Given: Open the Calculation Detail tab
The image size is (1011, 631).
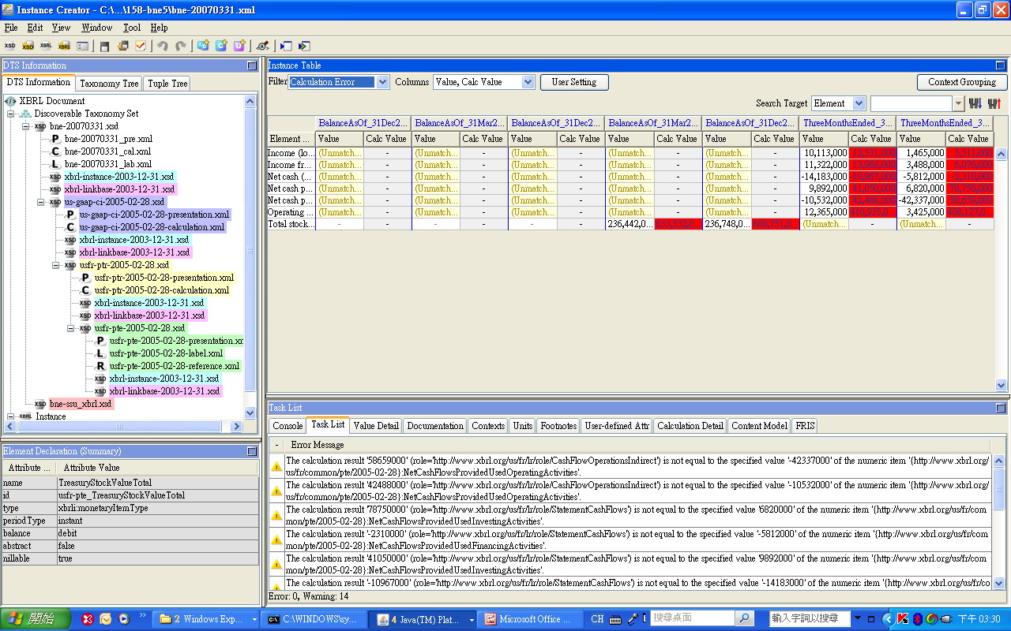Looking at the screenshot, I should [690, 426].
